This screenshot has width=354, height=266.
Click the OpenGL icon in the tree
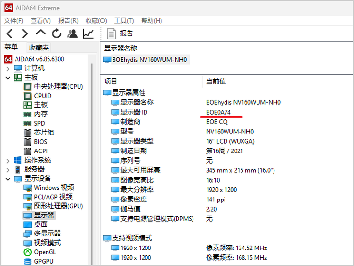(x=28, y=252)
